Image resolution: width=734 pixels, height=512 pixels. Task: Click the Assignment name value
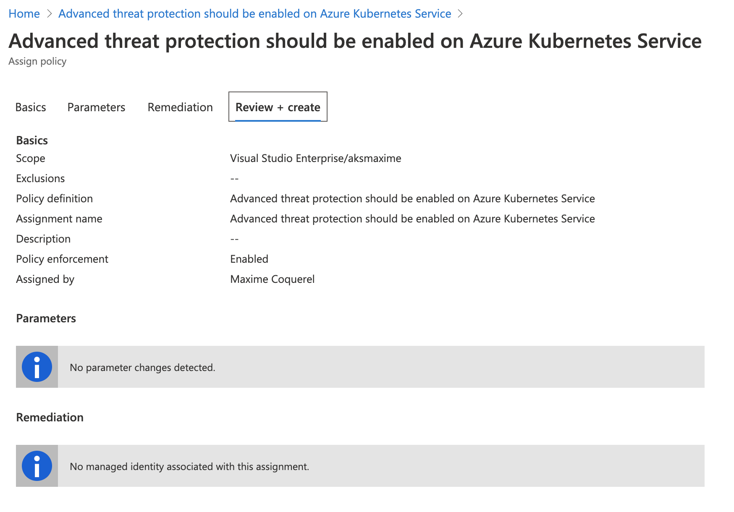pos(412,219)
